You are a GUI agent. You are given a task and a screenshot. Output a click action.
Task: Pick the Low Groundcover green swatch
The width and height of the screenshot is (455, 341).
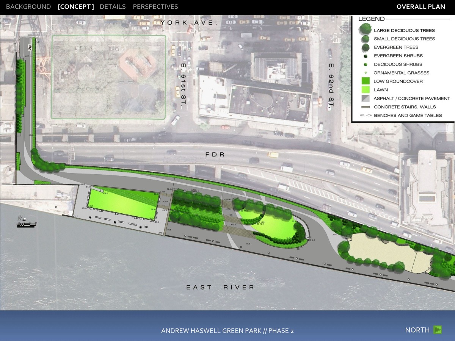[365, 81]
